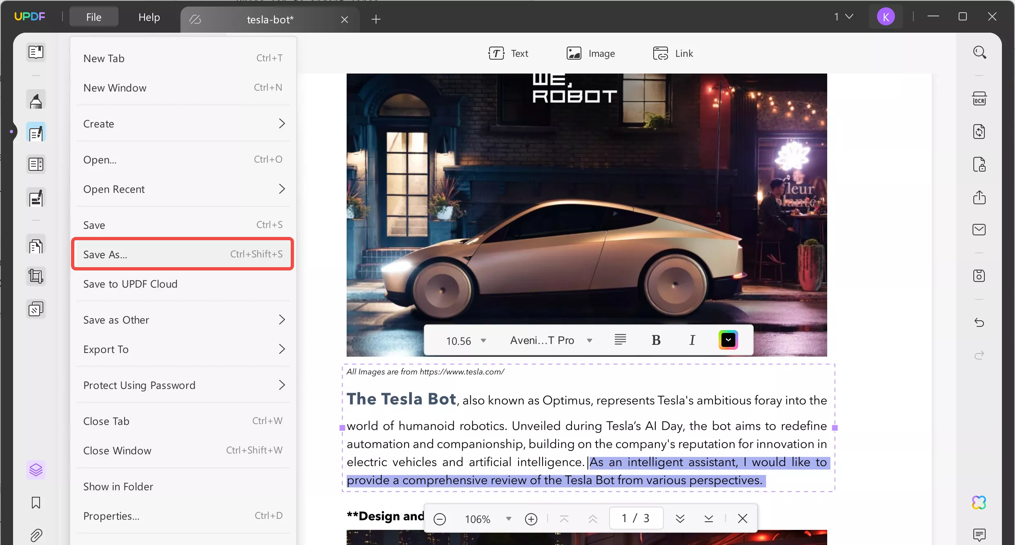Click the File menu button
1015x545 pixels.
click(x=94, y=17)
